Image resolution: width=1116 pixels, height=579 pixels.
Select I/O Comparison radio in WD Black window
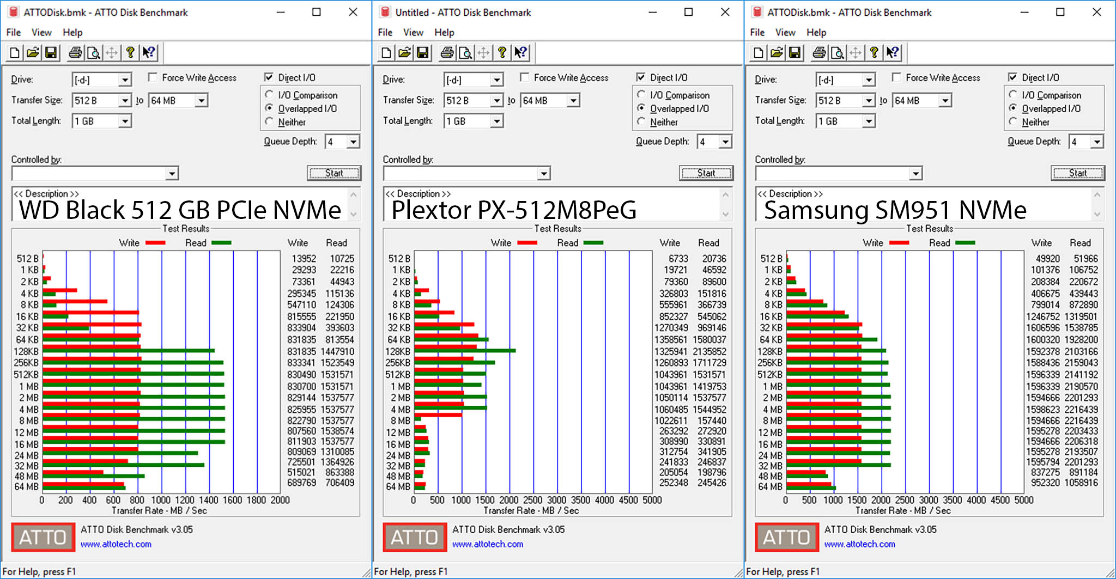click(x=269, y=95)
